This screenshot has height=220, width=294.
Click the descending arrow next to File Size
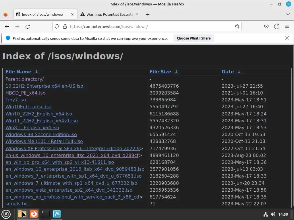pyautogui.click(x=176, y=72)
